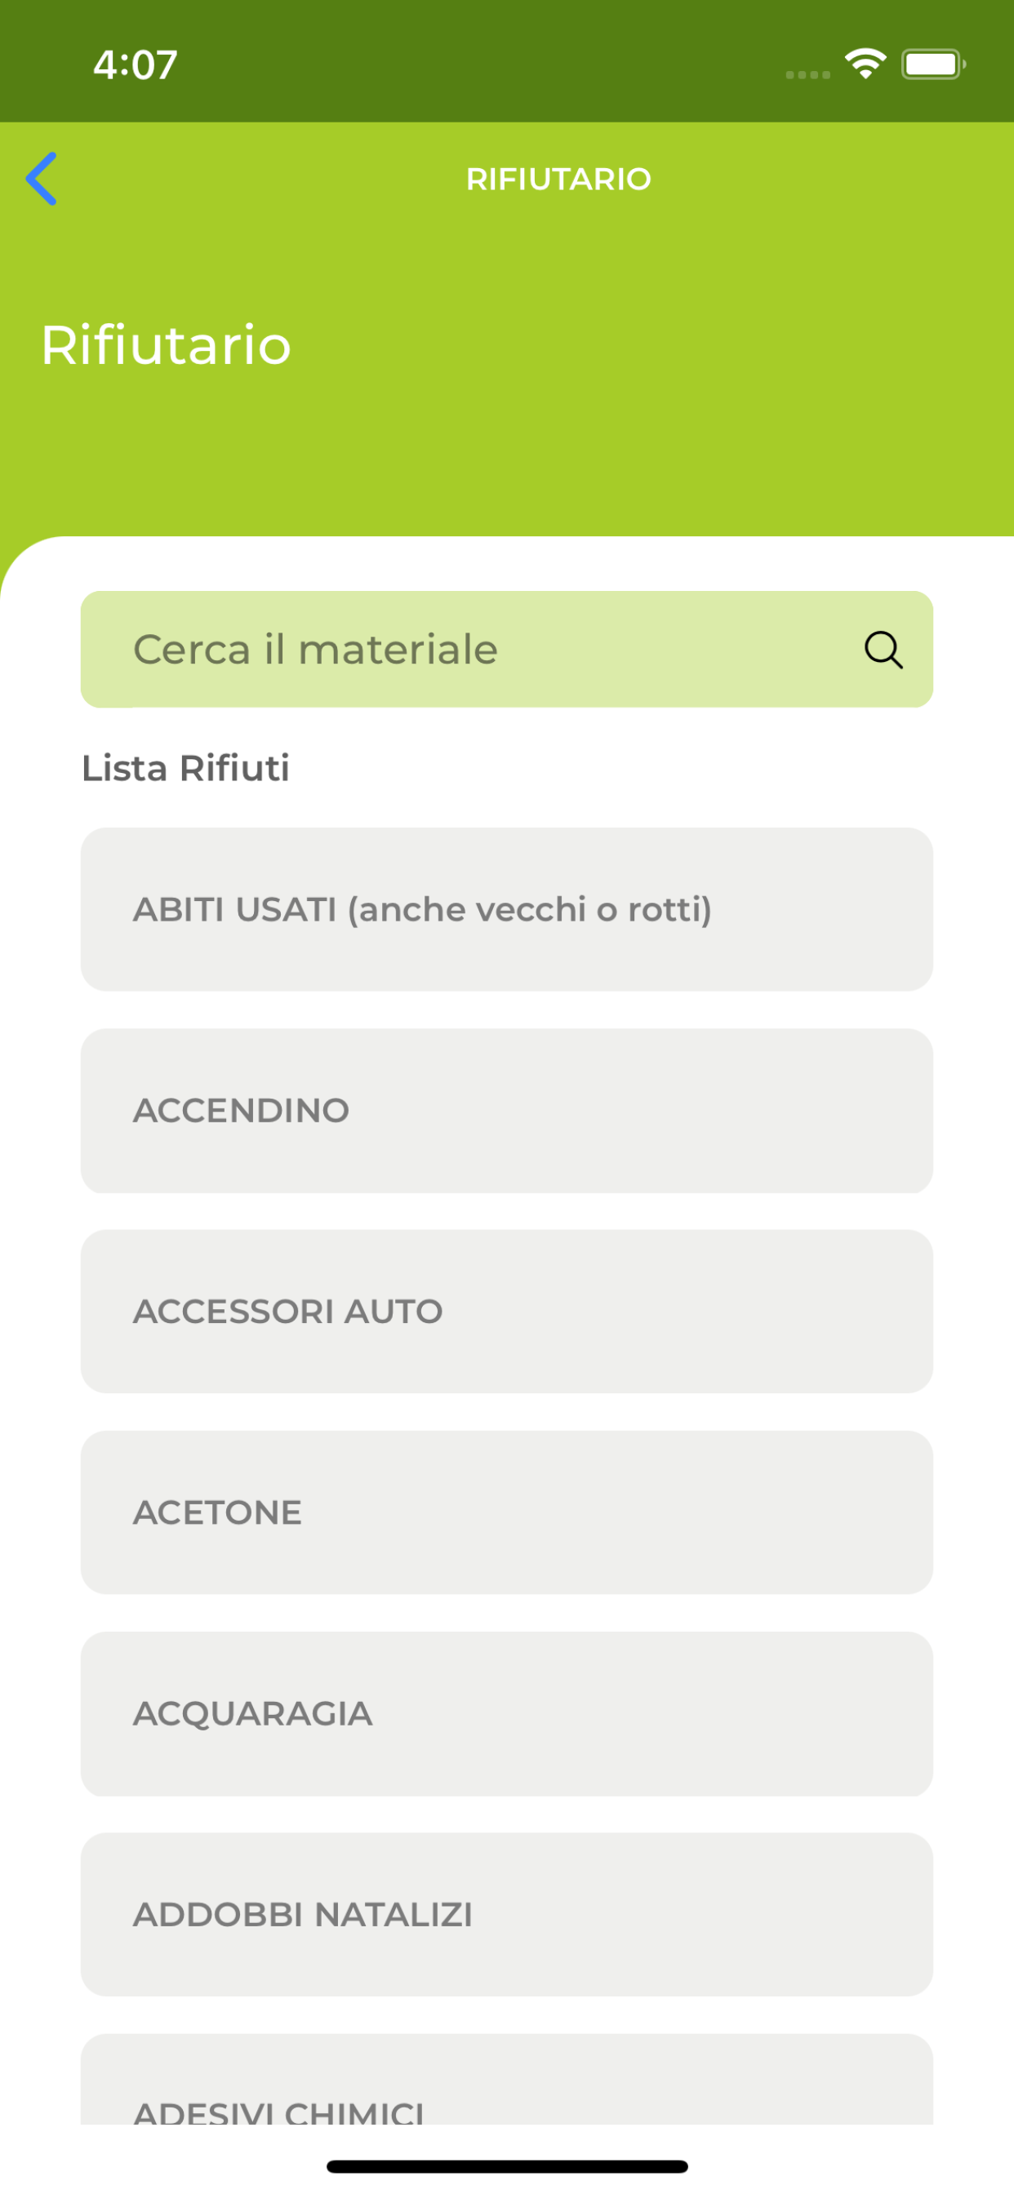1014x2194 pixels.
Task: Tap the 'Lista Rifiuti' section label
Action: tap(185, 767)
